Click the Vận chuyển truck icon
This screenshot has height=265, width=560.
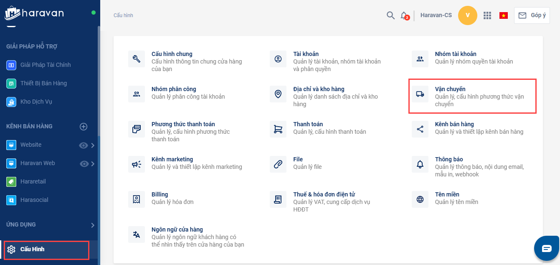tap(420, 94)
